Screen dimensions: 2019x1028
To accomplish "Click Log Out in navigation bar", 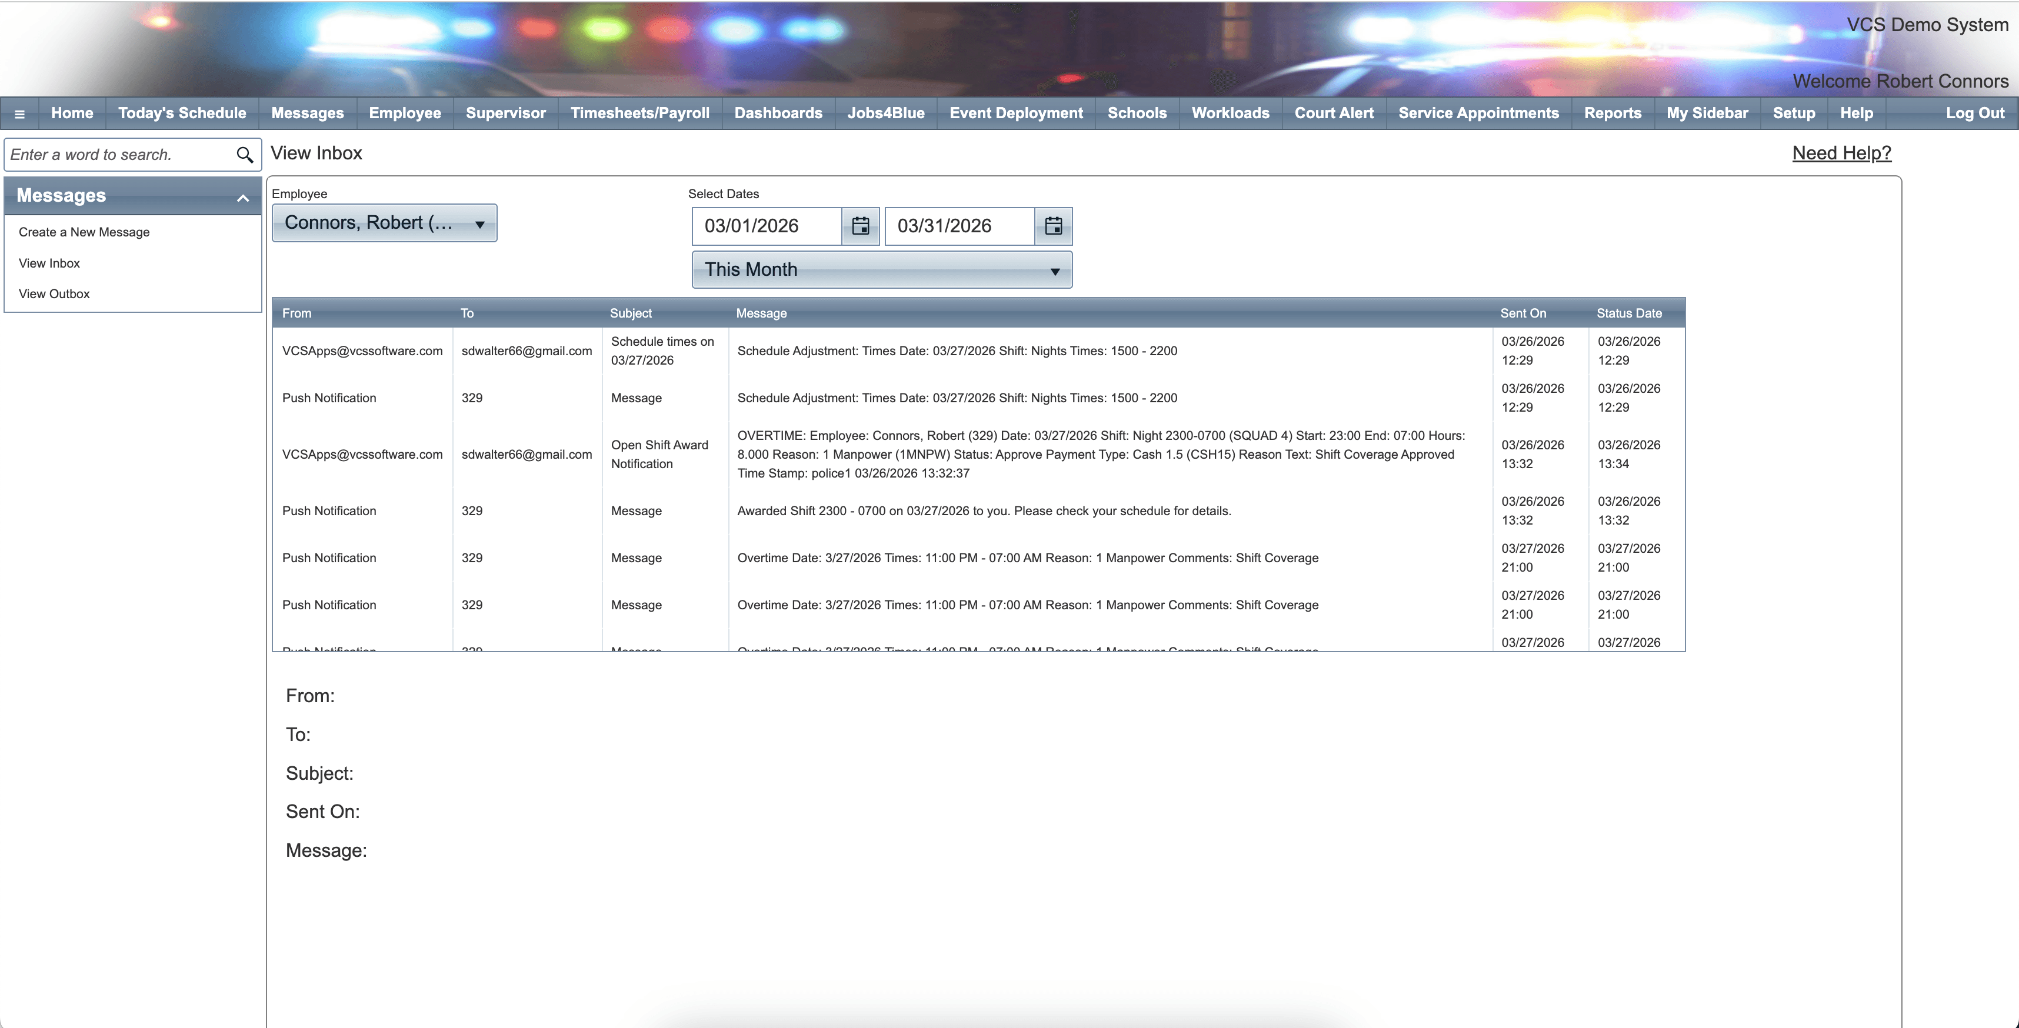I will tap(1974, 114).
